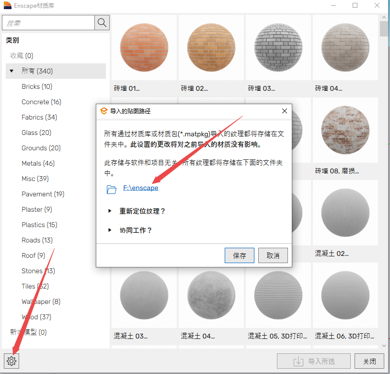
Task: Expand the 重新定位纹理 section
Action: (110, 211)
